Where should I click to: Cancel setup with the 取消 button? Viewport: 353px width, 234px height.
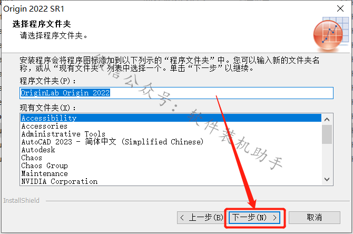click(x=315, y=218)
